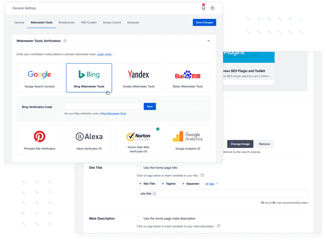Select the Baidu Webmaster Tools card
326x241 pixels.
(x=188, y=78)
